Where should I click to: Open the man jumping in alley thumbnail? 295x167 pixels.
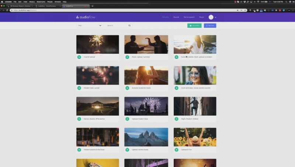click(x=195, y=106)
